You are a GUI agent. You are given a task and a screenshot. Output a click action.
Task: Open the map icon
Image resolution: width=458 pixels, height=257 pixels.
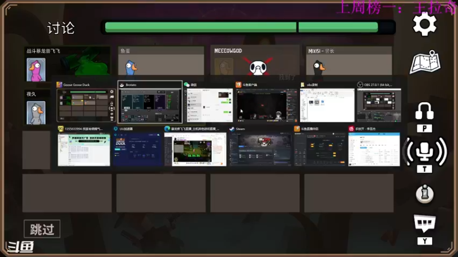point(425,62)
